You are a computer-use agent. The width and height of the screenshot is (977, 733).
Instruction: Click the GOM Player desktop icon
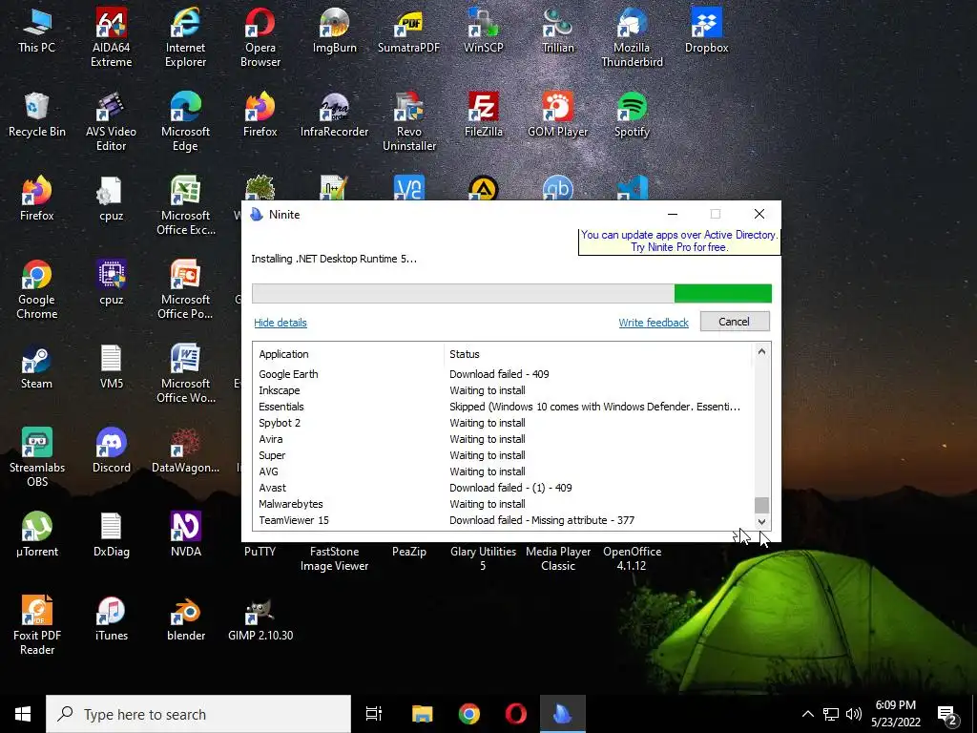(x=557, y=115)
